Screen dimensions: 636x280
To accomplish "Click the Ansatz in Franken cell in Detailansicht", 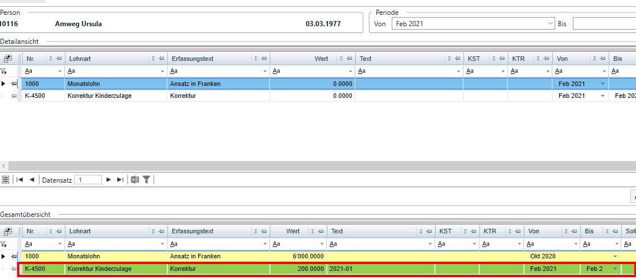I will pos(218,84).
